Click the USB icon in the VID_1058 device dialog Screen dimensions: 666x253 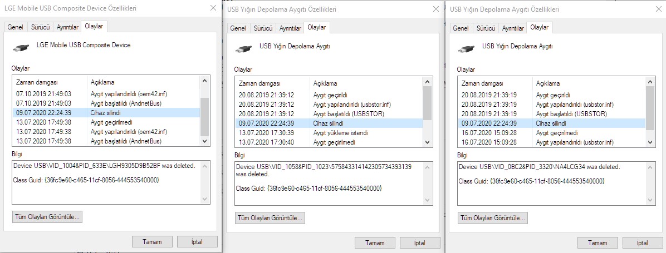pos(243,48)
